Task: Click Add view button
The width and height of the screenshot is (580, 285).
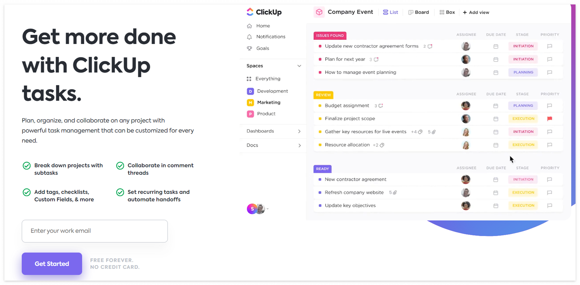Action: 476,12
